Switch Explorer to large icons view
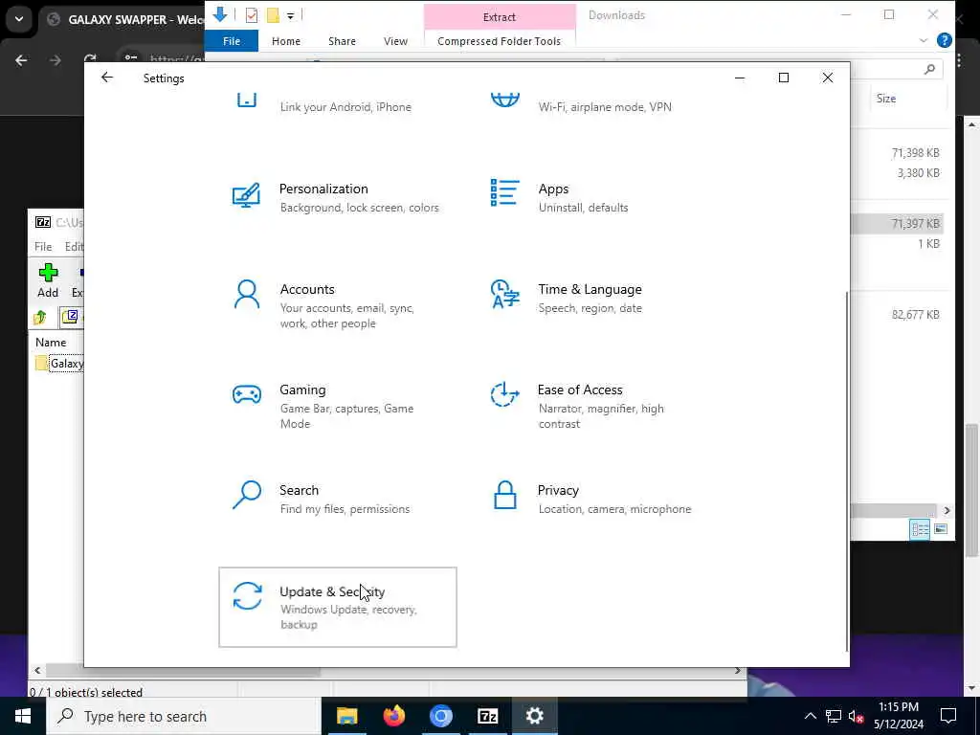Viewport: 980px width, 735px height. pos(940,529)
